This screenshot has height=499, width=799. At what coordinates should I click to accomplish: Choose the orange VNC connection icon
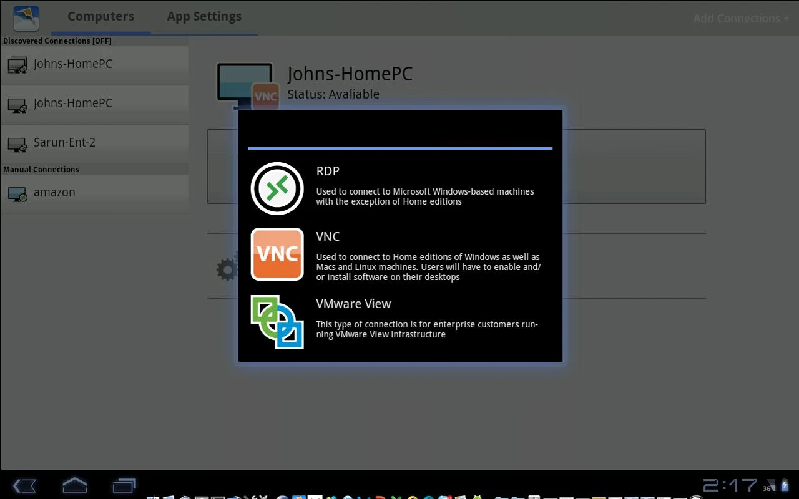(x=277, y=254)
